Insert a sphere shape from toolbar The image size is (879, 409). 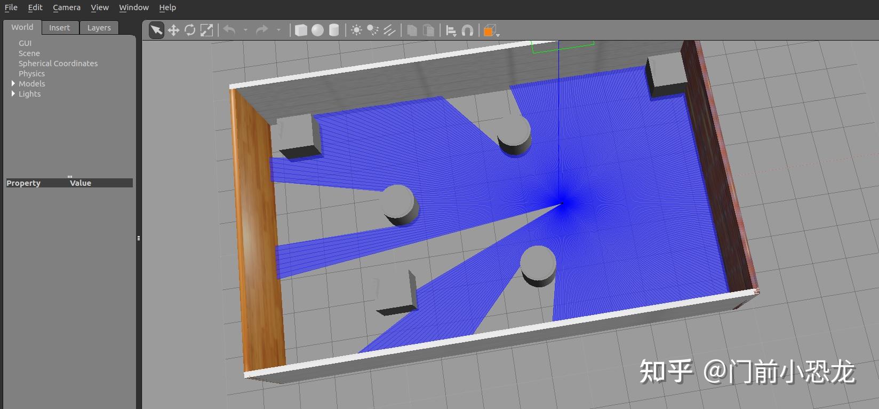(x=317, y=30)
